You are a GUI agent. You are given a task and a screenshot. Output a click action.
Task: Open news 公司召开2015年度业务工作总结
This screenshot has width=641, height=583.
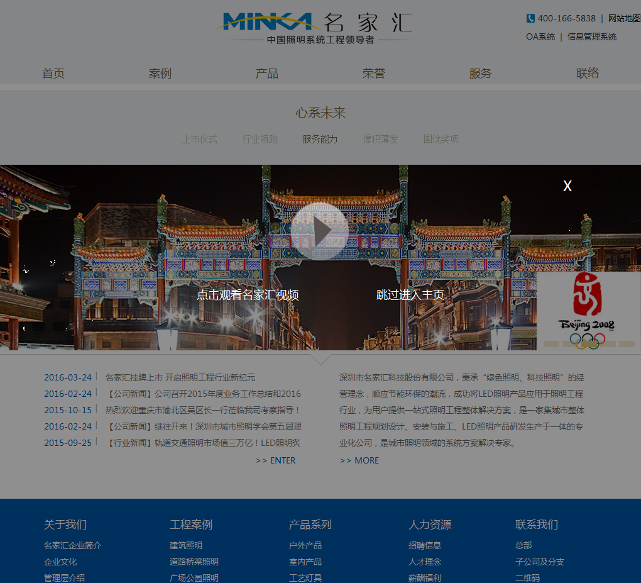tap(204, 394)
